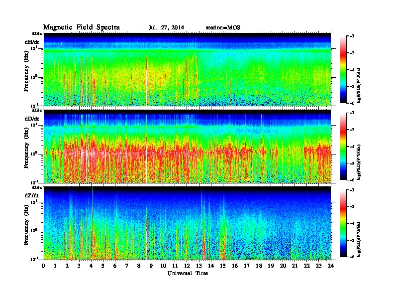Click hour tick label "2" on time axis
Screen dimensions: 394x305
pyautogui.click(x=67, y=266)
